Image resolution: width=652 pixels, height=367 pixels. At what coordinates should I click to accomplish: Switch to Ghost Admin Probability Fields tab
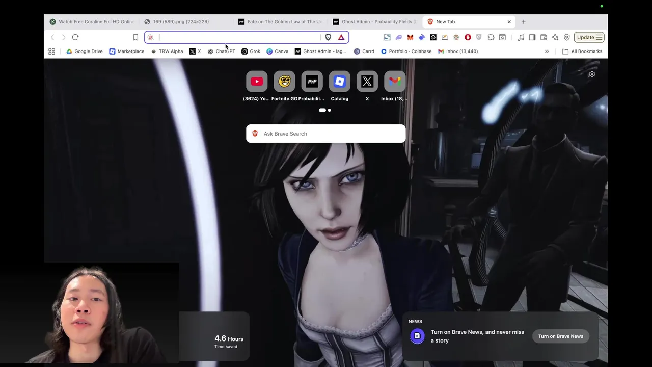coord(374,22)
